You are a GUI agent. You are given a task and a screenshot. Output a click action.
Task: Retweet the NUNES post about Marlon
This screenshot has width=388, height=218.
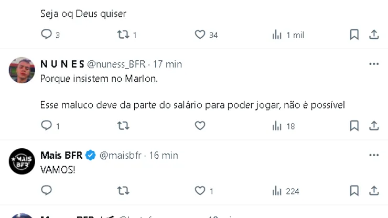point(123,126)
